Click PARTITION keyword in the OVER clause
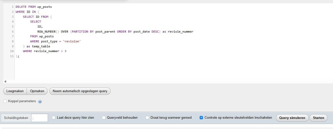 point(80,32)
